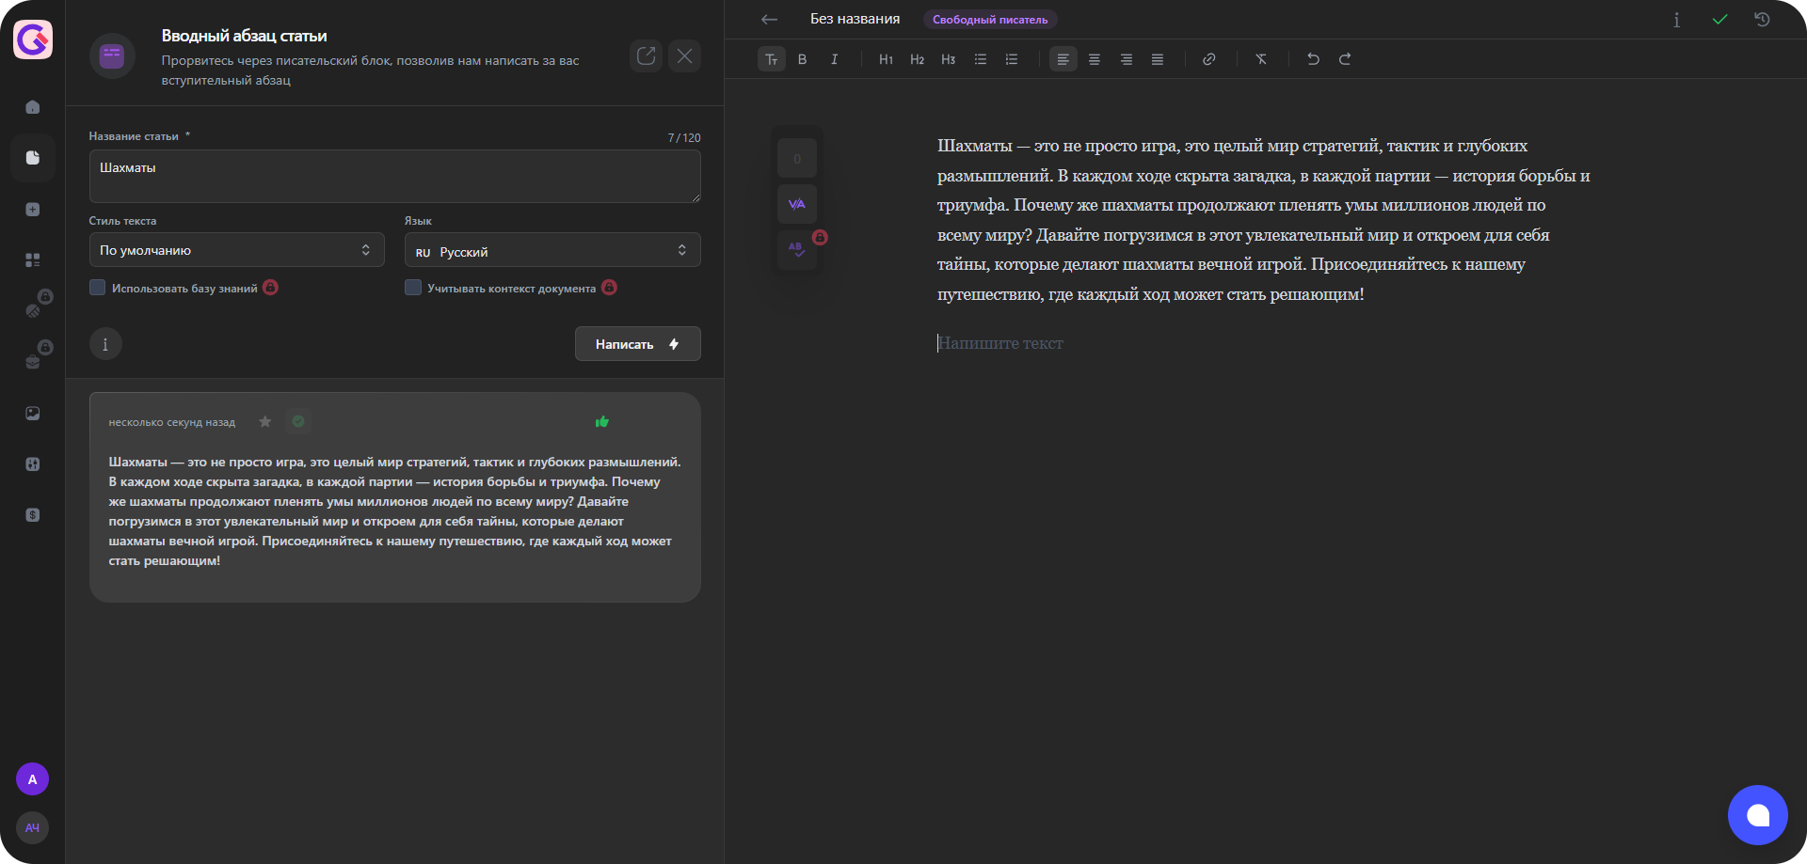Click the 'Написать' generate button
This screenshot has width=1807, height=864.
point(638,344)
